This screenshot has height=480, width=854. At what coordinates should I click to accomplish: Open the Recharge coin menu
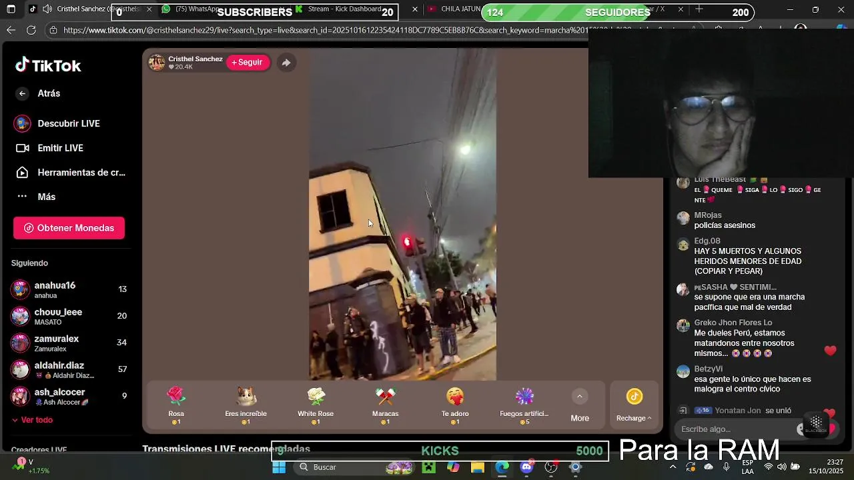pyautogui.click(x=634, y=405)
